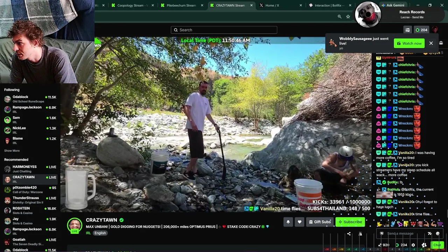
Task: Open the emoji picker in the chat box
Action: click(x=437, y=233)
